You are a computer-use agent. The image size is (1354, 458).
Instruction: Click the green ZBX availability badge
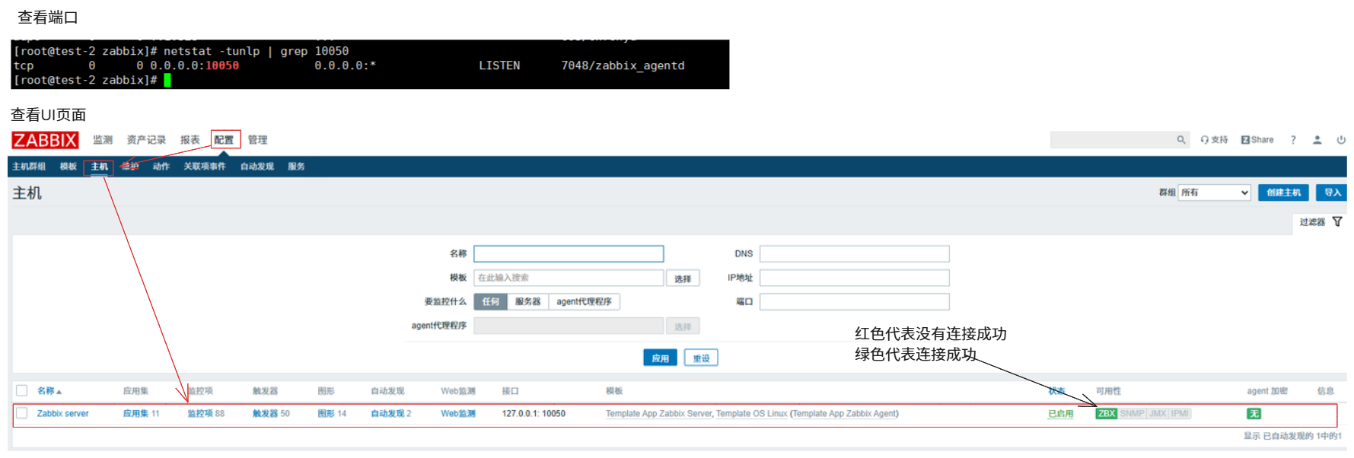click(x=1106, y=414)
